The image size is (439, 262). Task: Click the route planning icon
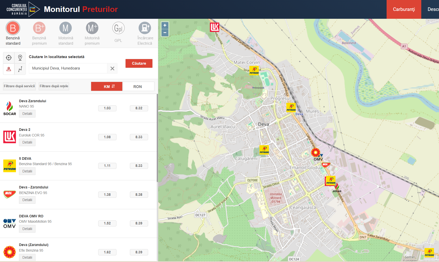[20, 69]
